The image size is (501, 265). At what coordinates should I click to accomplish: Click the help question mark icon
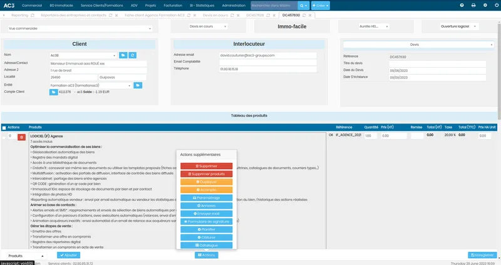point(462,5)
